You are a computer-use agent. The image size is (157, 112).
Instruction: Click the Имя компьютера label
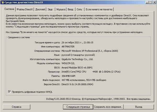51,46
